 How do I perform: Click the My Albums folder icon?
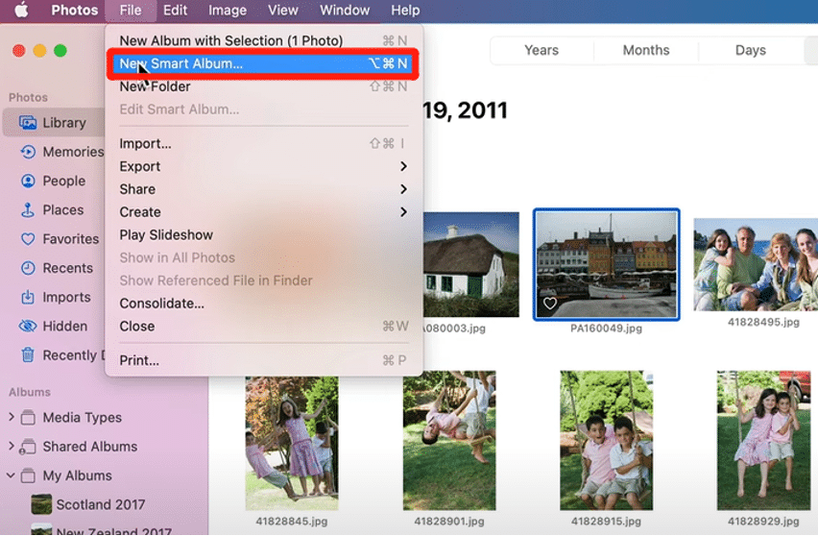28,475
